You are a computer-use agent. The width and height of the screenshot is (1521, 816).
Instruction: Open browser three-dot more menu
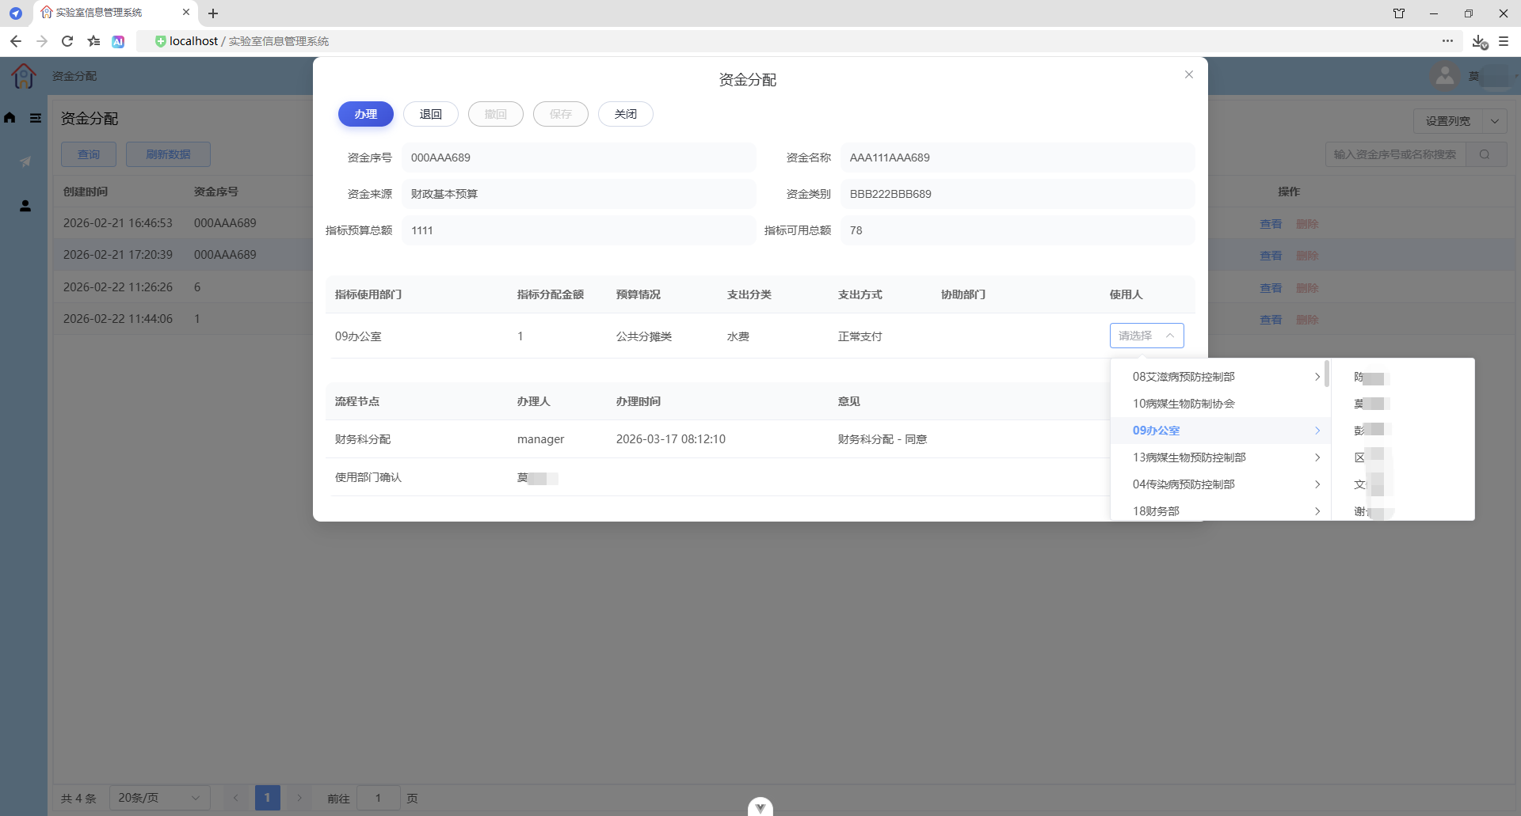1447,41
